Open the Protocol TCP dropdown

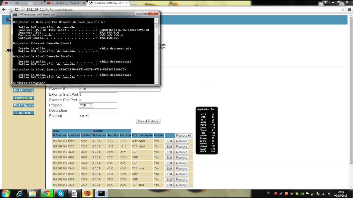[86, 105]
